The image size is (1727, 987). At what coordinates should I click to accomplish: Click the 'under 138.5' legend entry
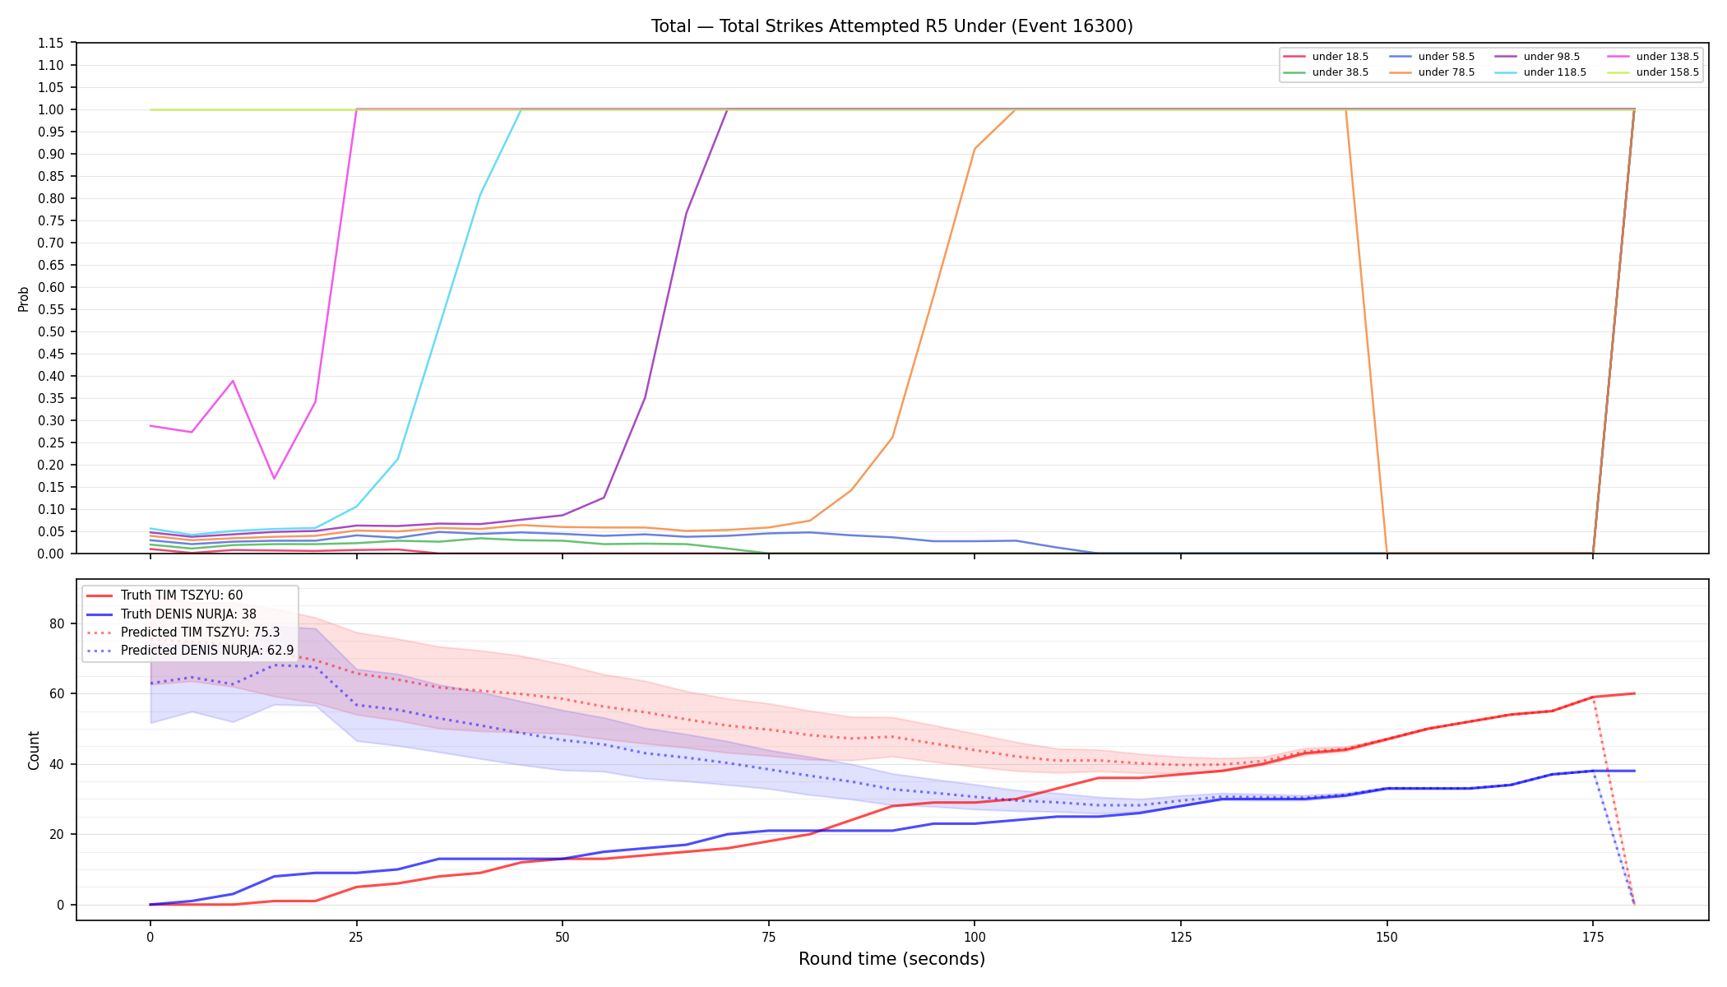tap(1653, 57)
